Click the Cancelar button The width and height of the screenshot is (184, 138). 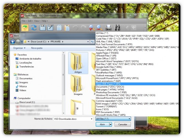(x=123, y=124)
